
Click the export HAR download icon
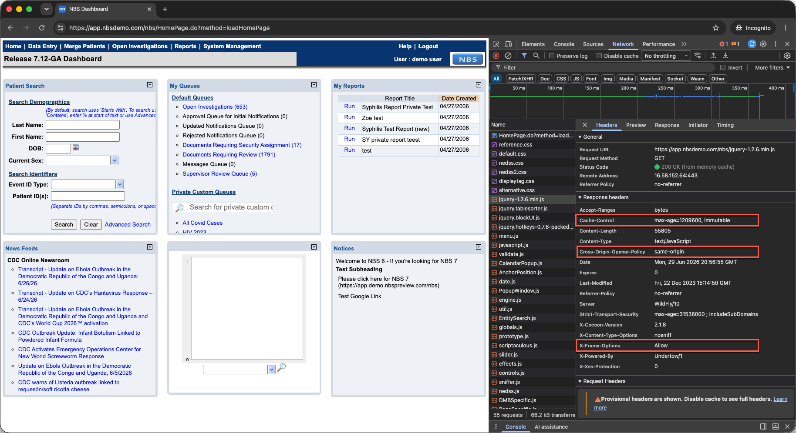[725, 56]
